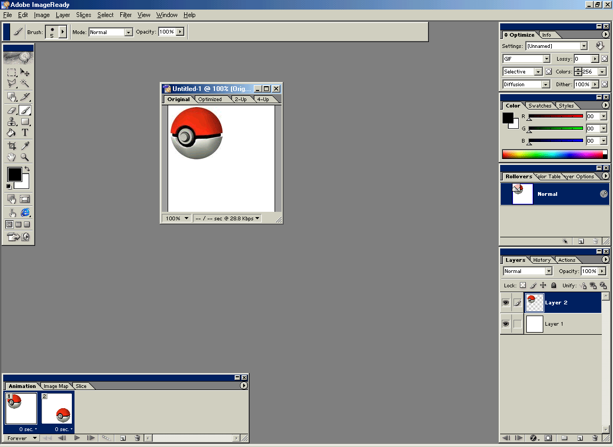Open frame 1 delay time 0 sec.

pos(28,429)
